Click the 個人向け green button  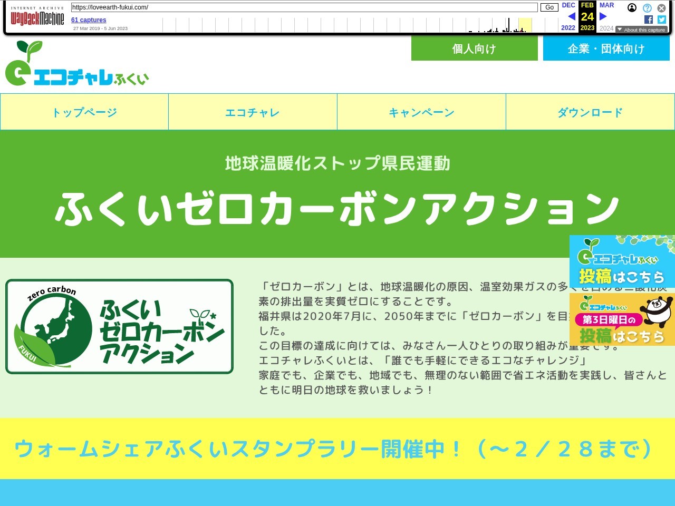point(474,49)
